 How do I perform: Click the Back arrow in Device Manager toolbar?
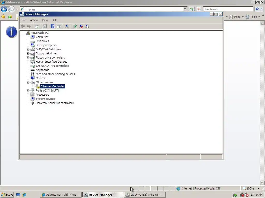(x=23, y=27)
